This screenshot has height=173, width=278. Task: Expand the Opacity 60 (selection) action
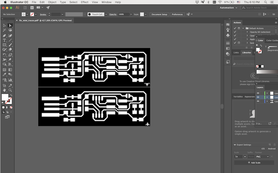247,32
